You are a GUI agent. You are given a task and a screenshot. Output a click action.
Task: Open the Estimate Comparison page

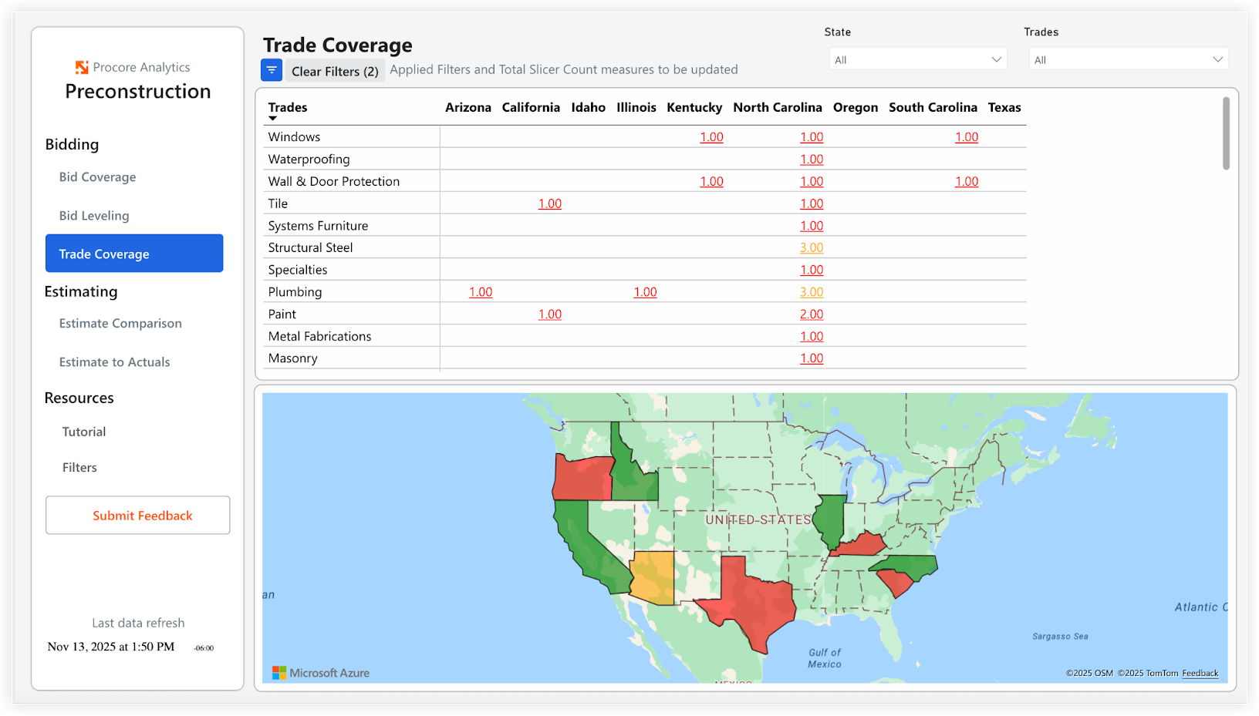(x=120, y=323)
